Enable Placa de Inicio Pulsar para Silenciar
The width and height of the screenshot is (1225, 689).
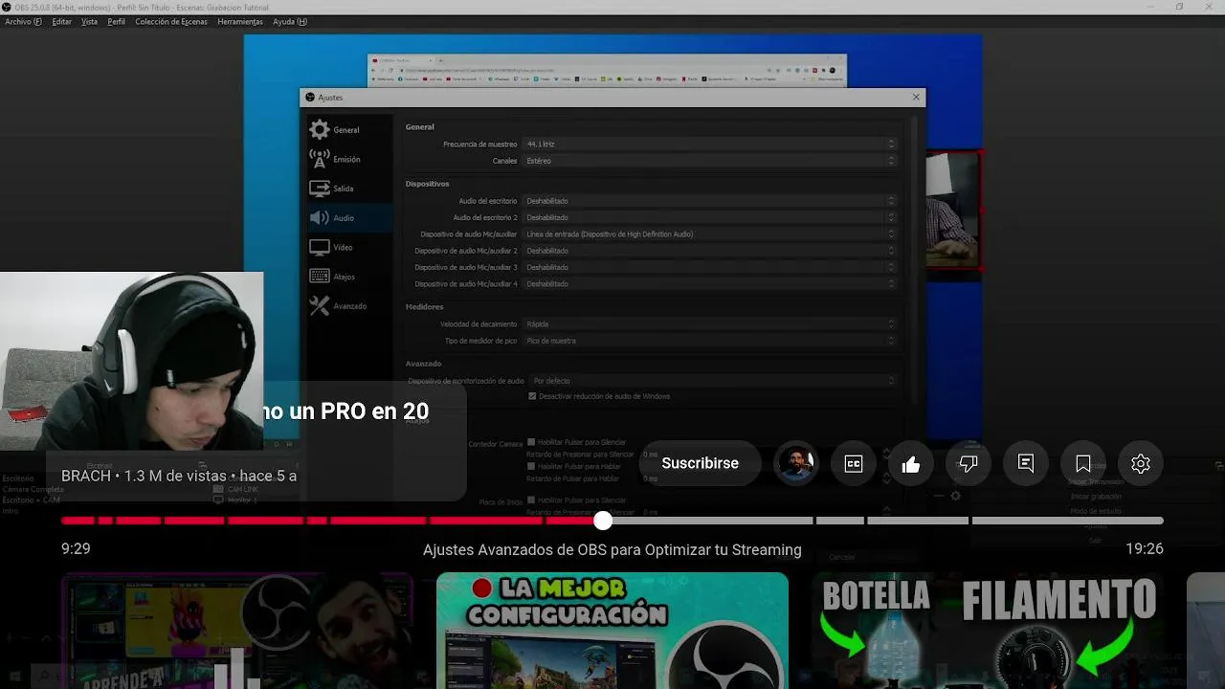click(x=532, y=500)
